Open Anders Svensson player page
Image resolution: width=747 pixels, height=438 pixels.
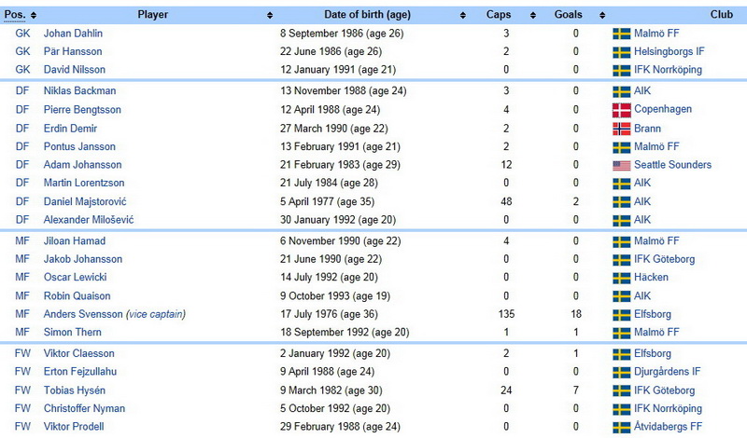(x=83, y=314)
